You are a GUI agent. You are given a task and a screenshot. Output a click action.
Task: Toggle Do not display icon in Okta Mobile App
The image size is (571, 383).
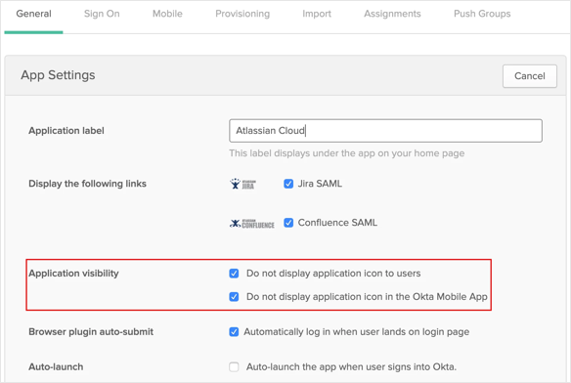coord(234,297)
